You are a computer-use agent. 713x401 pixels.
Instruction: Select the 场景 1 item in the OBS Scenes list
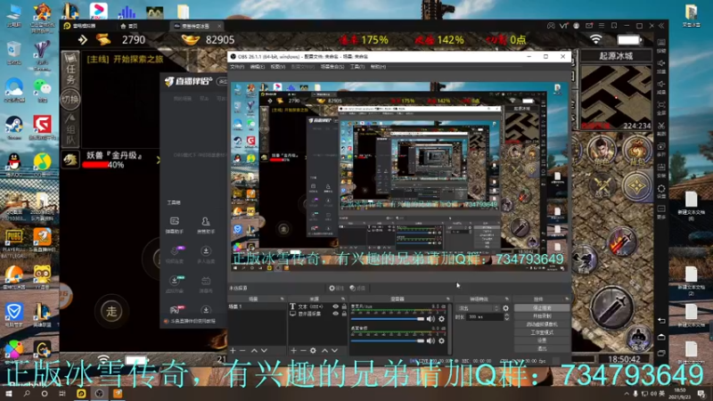pos(257,307)
